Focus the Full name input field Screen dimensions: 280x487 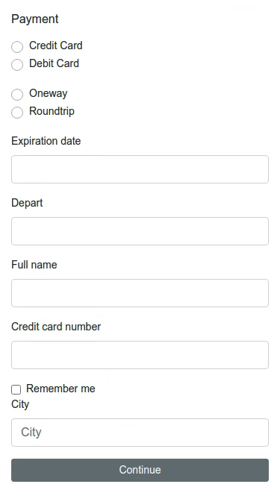point(140,293)
